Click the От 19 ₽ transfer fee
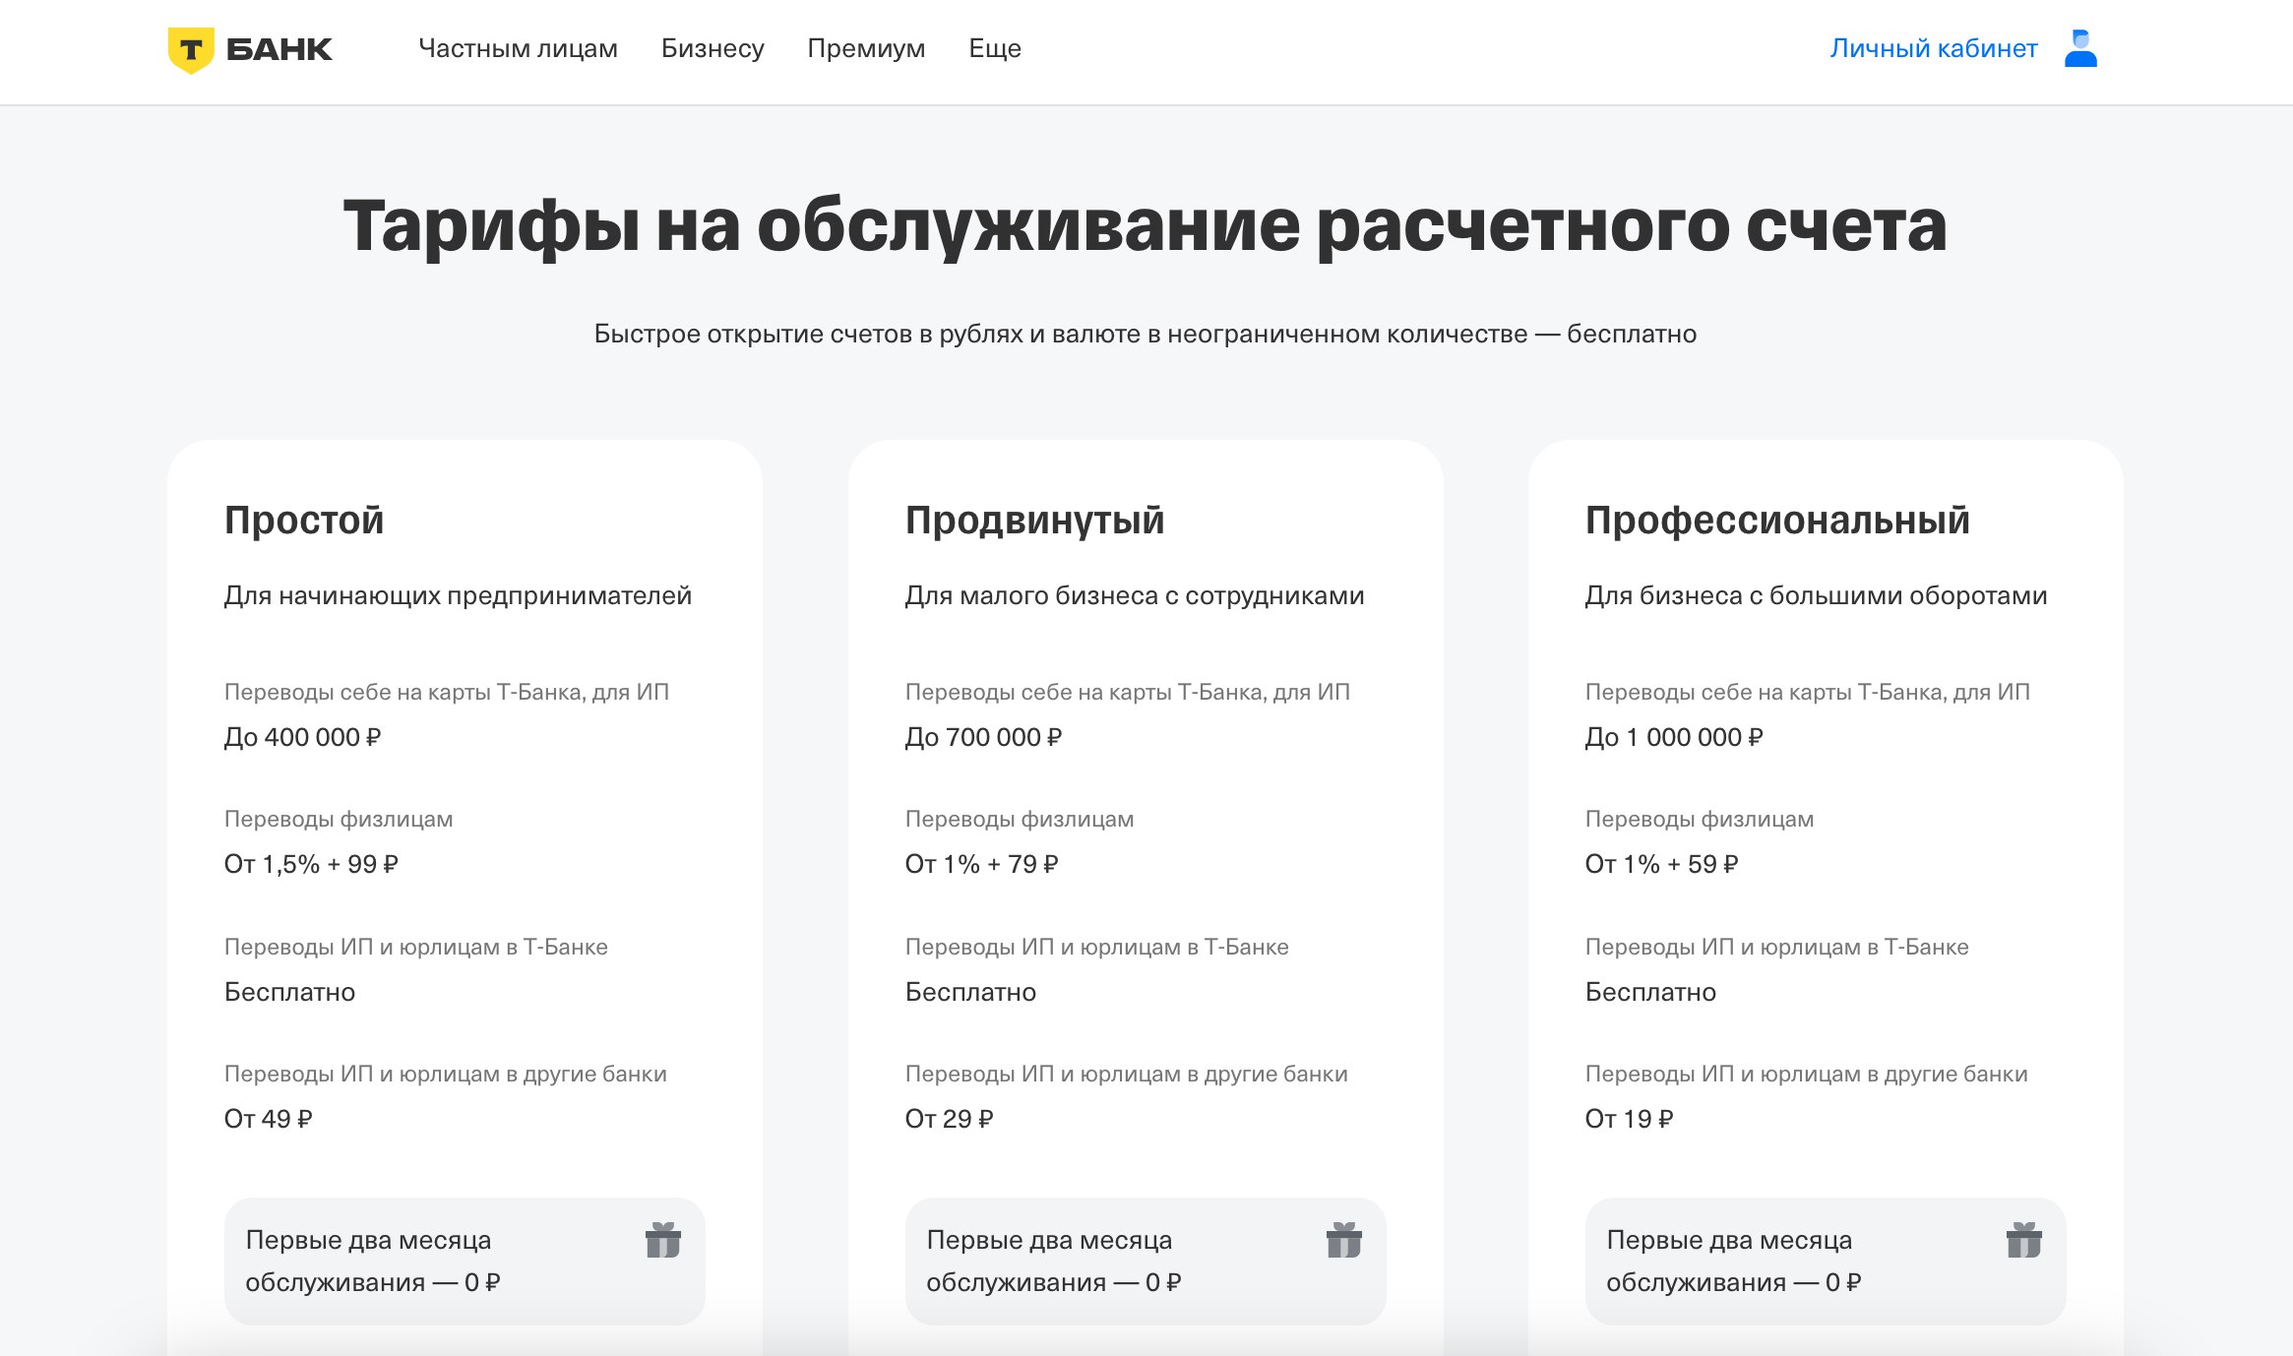2293x1356 pixels. point(1629,1119)
